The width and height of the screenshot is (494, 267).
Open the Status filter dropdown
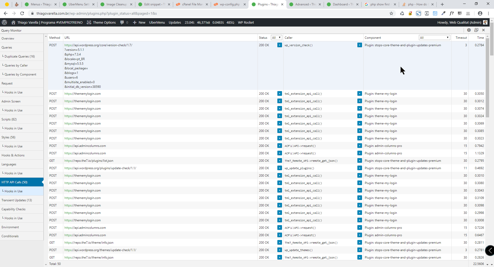click(x=276, y=37)
